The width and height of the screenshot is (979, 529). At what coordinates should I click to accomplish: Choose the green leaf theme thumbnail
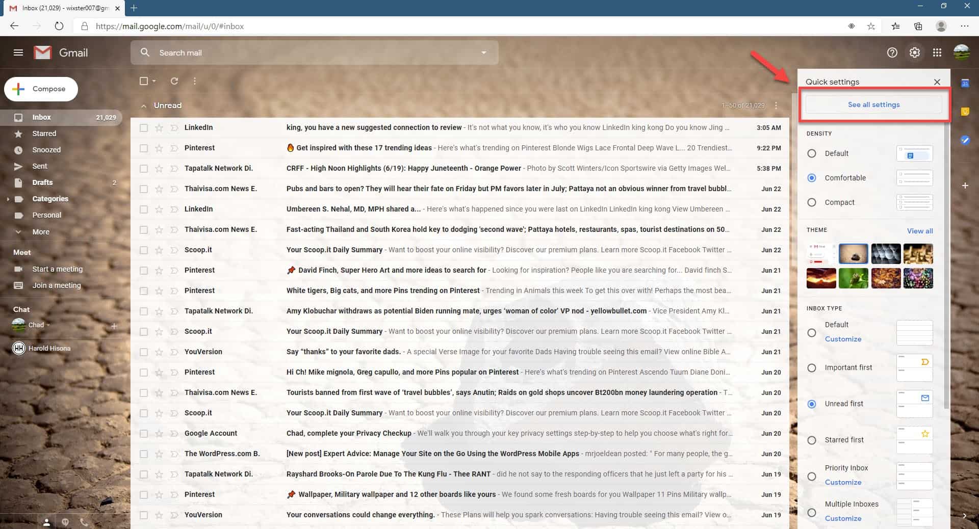[853, 279]
